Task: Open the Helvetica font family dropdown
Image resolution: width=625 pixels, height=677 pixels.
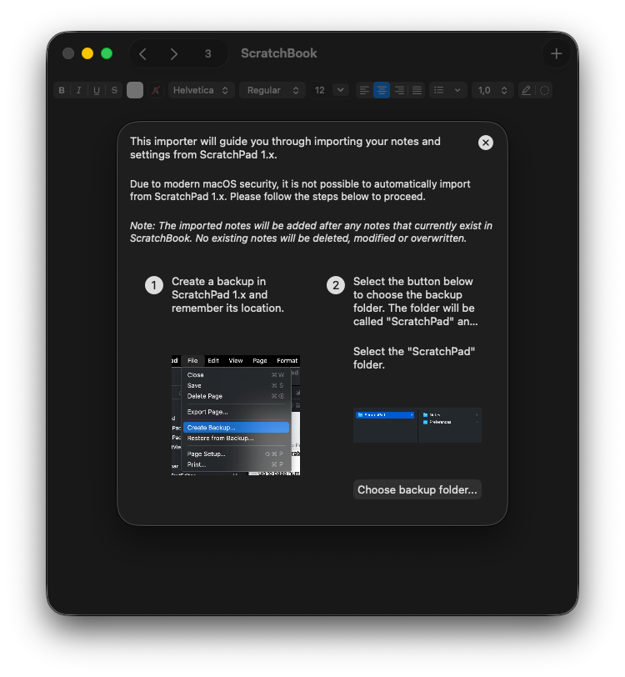Action: (202, 90)
